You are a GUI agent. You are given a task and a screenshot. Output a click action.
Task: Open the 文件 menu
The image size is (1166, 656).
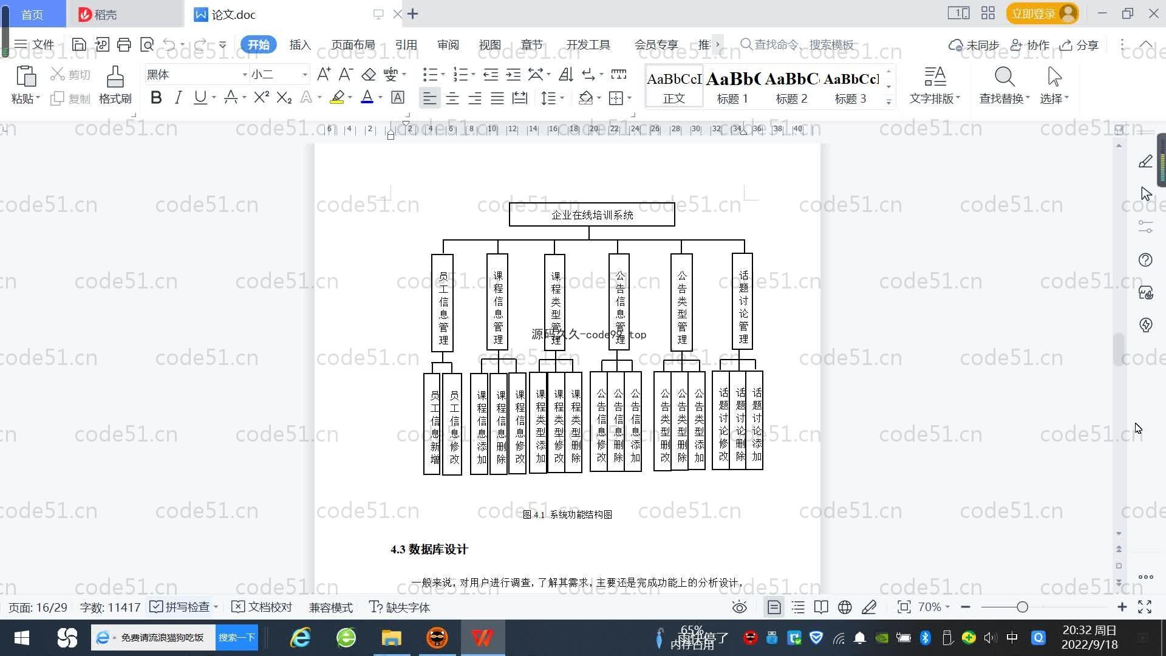[x=35, y=44]
